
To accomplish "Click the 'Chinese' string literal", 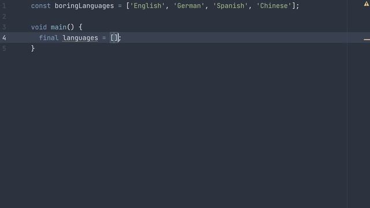I will [274, 6].
